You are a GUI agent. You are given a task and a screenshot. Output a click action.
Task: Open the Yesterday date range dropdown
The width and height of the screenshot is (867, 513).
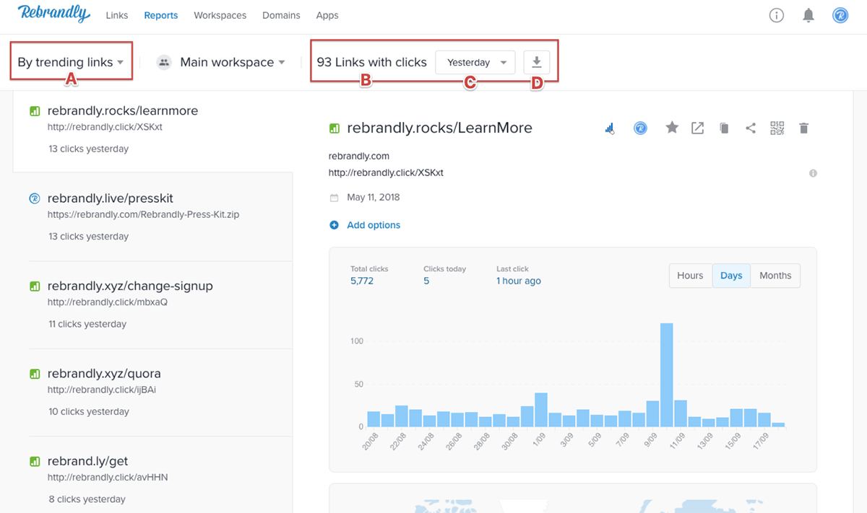click(x=475, y=62)
